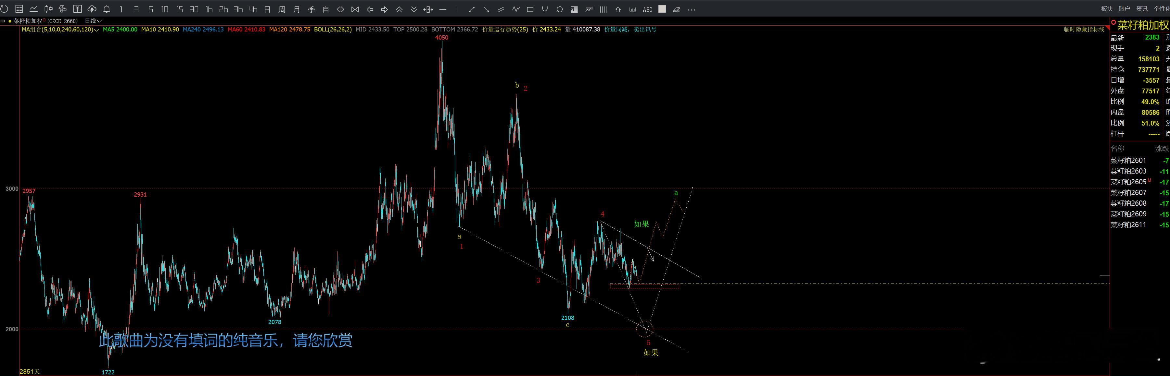Open more drawing tools ellipsis
Image resolution: width=1170 pixels, height=376 pixels.
[x=691, y=9]
